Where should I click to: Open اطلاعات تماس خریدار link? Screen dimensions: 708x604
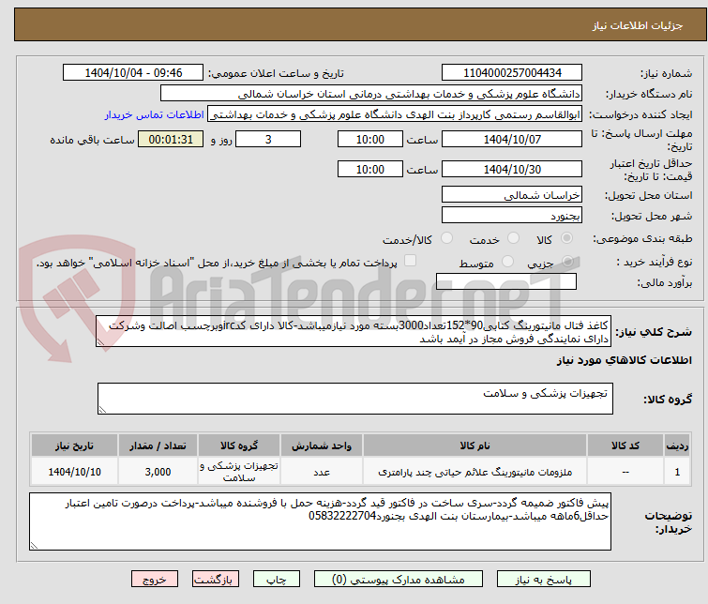[x=155, y=114]
